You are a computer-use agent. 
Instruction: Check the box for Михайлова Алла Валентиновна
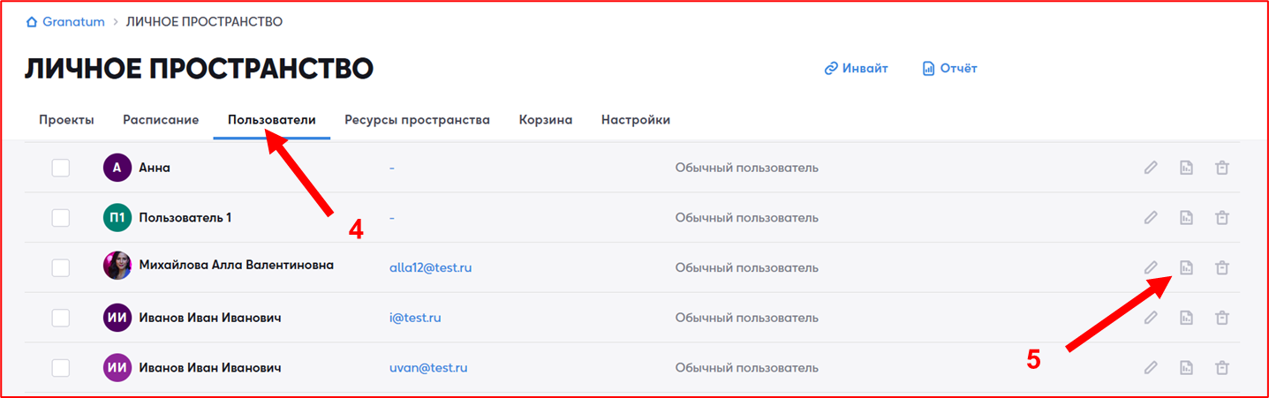(x=61, y=267)
